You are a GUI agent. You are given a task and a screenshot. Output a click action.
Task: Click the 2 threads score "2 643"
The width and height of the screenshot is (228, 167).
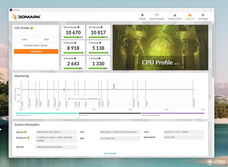[73, 63]
